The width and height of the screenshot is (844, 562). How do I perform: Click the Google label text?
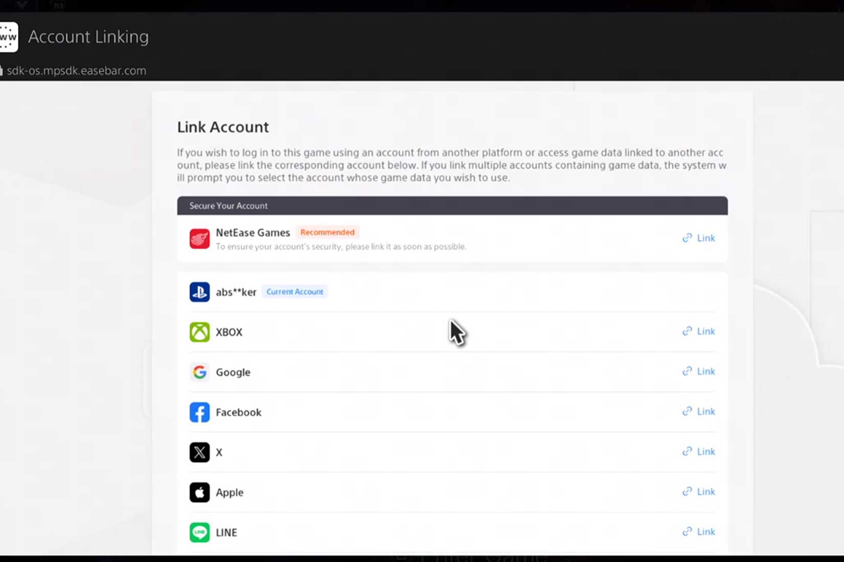point(233,372)
